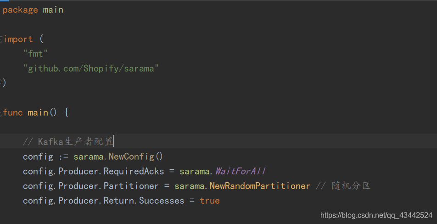Click the "Partitioner" field name
This screenshot has height=224, width=437.
coord(131,186)
